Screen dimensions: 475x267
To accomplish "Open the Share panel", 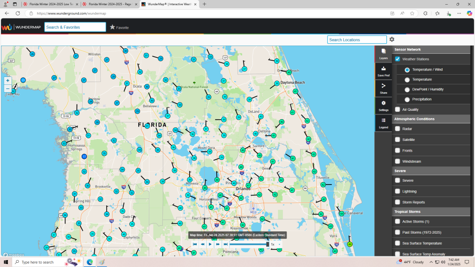I will point(383,88).
